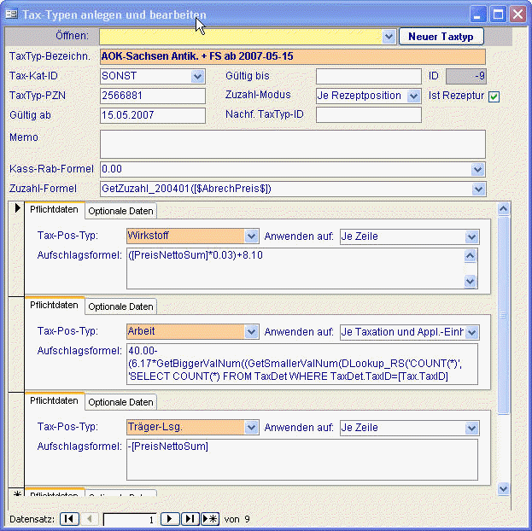Go to next record navigation button

tap(170, 519)
